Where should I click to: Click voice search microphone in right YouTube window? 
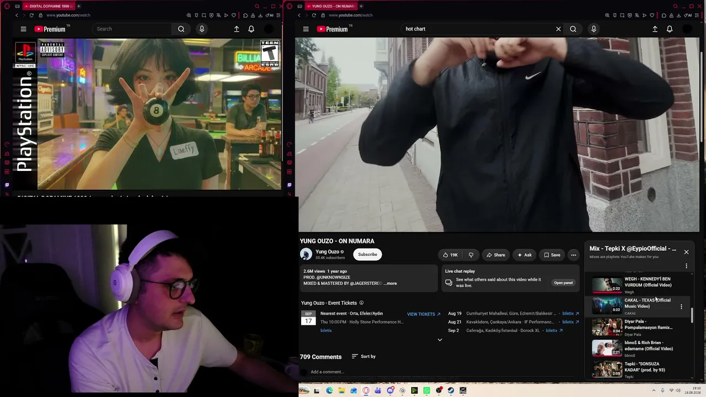[x=593, y=29]
